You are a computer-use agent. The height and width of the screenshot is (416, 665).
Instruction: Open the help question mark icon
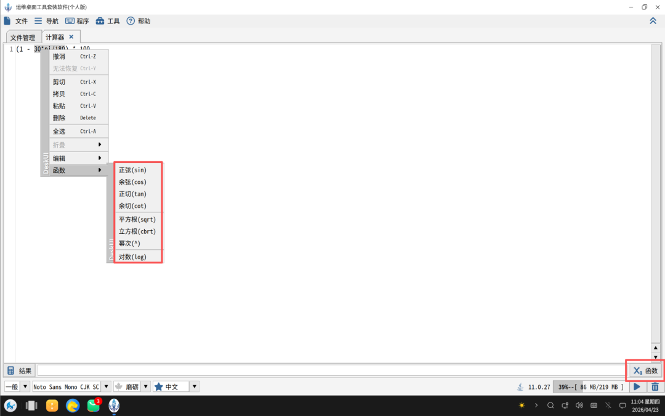point(131,21)
